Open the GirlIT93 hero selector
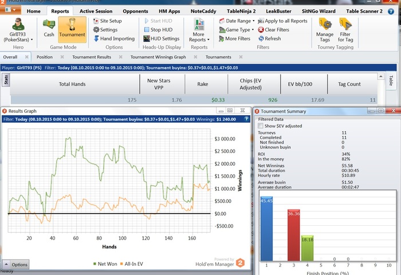This screenshot has width=401, height=275. (x=18, y=30)
